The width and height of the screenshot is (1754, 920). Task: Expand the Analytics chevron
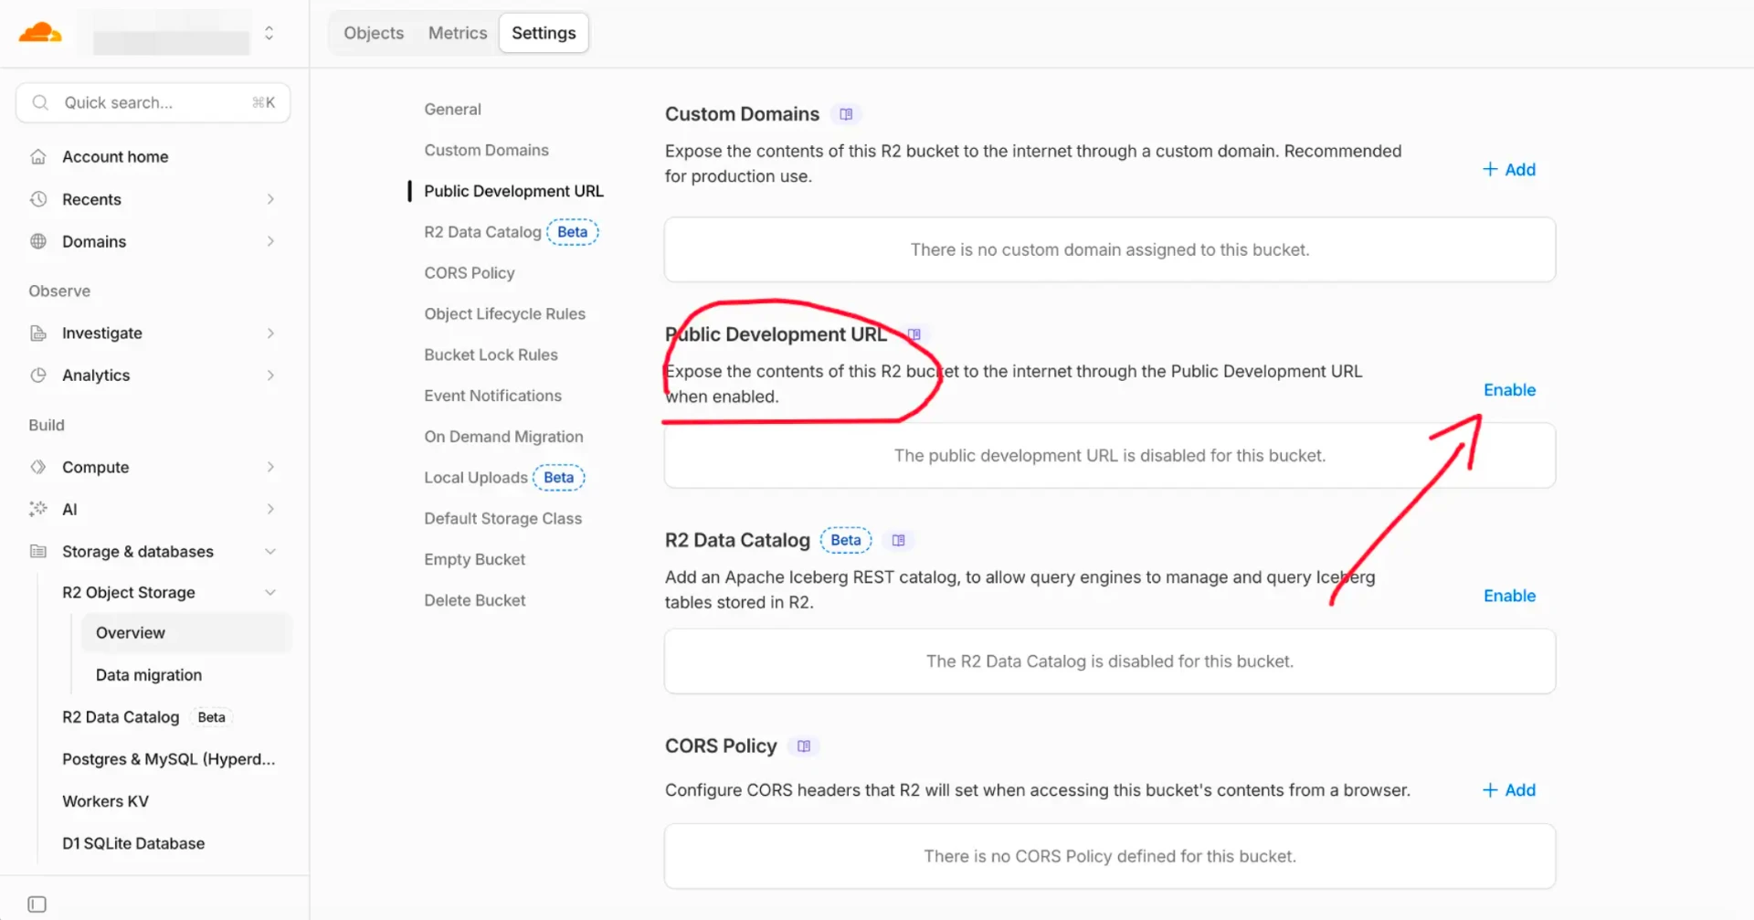tap(270, 375)
